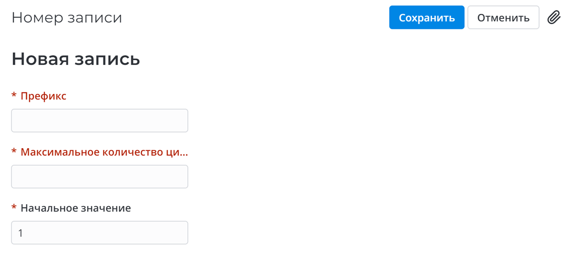Click the word значение in the bottom label

(x=107, y=208)
